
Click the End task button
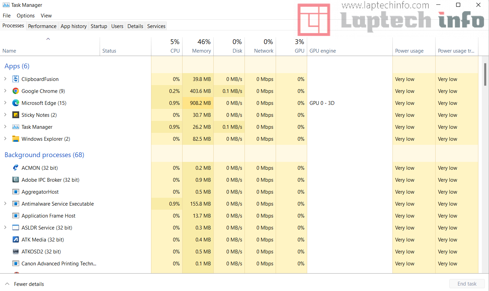coord(467,284)
